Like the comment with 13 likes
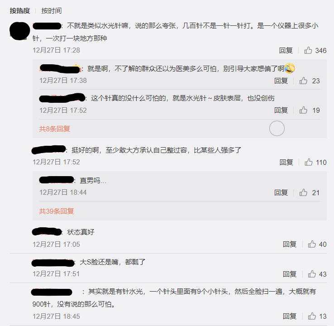The image size is (334, 326). pyautogui.click(x=312, y=316)
